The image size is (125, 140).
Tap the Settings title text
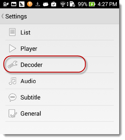(16, 17)
